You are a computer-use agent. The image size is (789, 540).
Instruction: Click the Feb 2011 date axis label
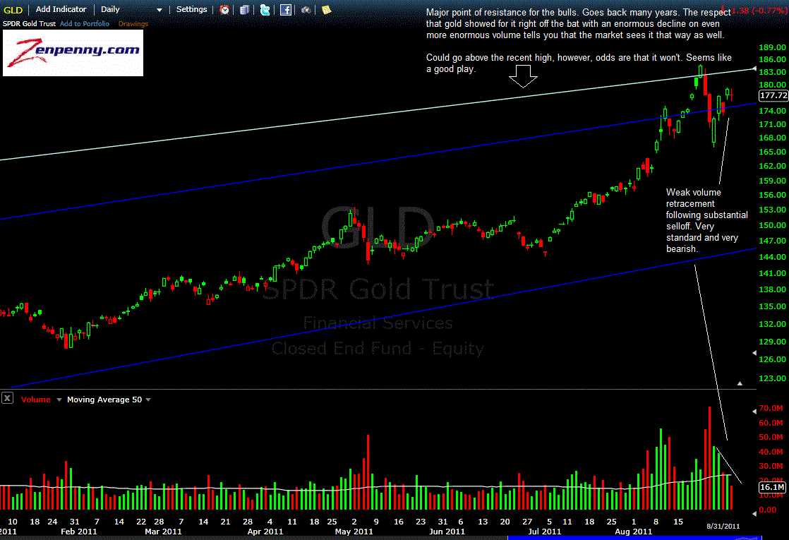(x=78, y=532)
